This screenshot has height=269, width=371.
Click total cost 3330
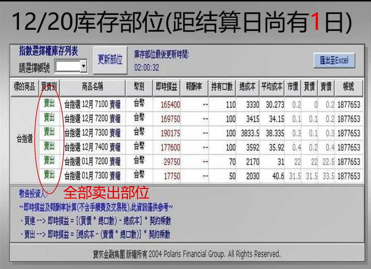(x=253, y=105)
